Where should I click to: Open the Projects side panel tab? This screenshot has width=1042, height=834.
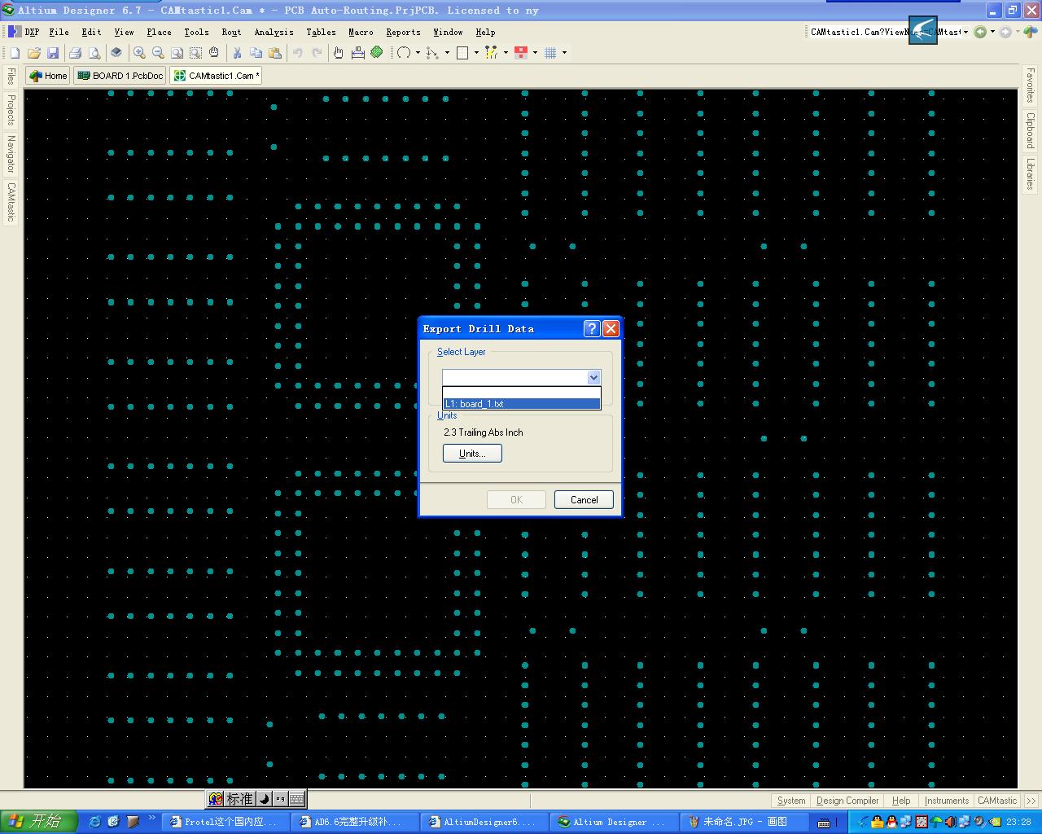pos(11,109)
